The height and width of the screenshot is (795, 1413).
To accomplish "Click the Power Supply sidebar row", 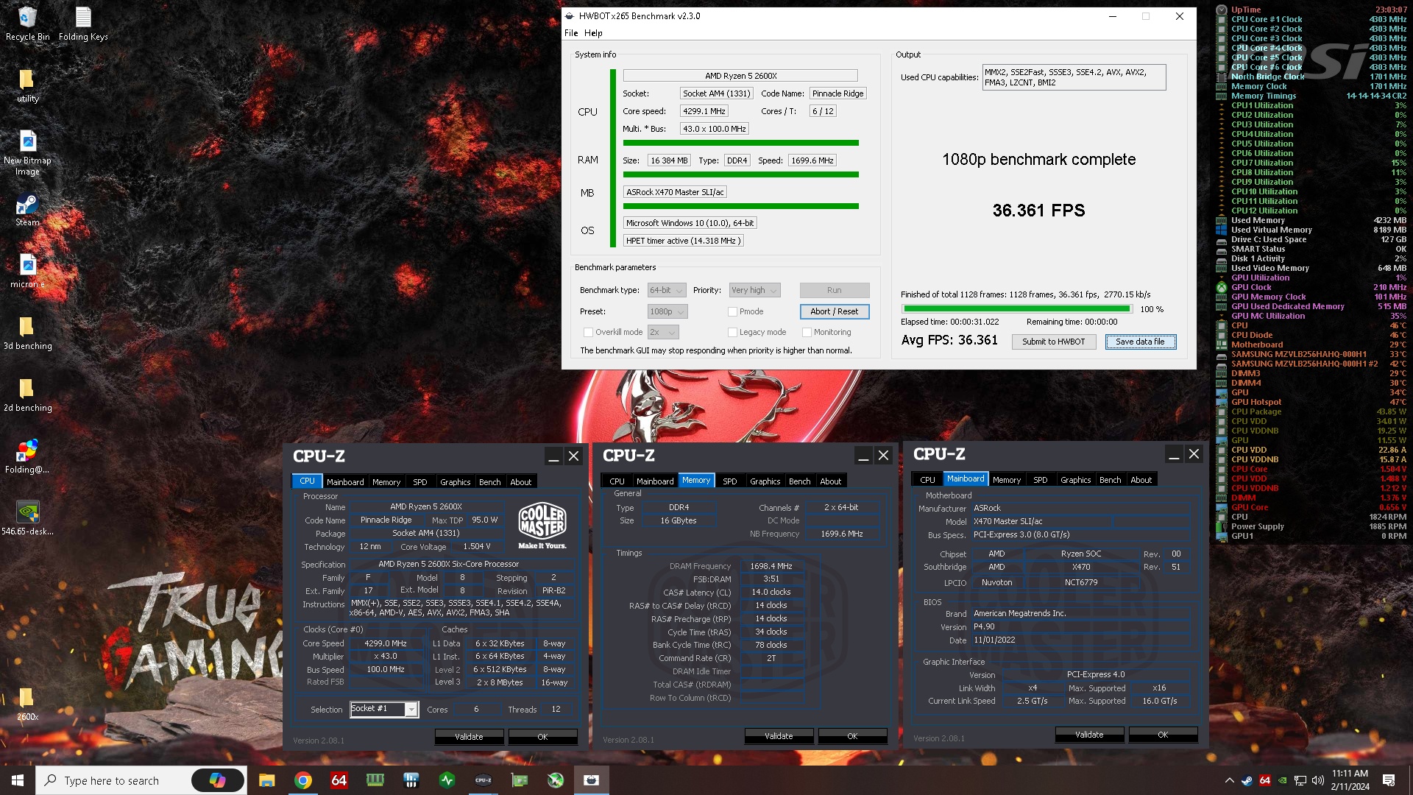I will tap(1311, 526).
